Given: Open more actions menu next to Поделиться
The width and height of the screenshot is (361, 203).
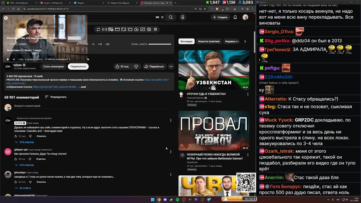Looking at the screenshot, I should tap(171, 67).
